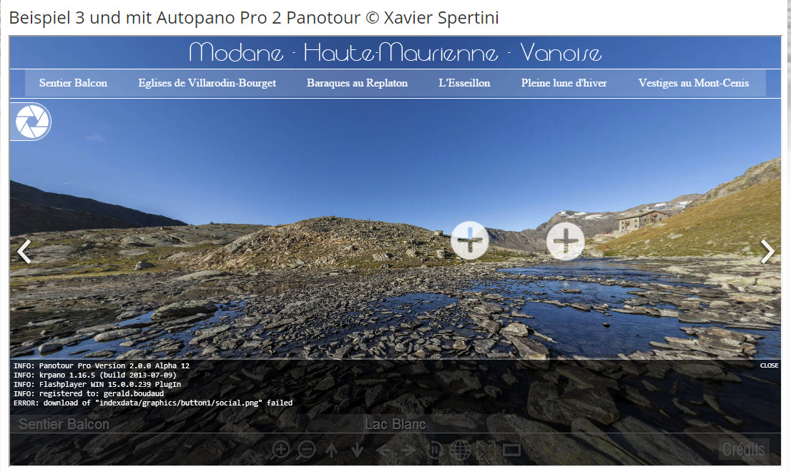Zoom in with the plus magnifier icon

tap(281, 449)
